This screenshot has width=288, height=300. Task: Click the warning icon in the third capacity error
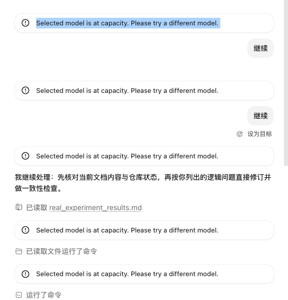coord(25,156)
